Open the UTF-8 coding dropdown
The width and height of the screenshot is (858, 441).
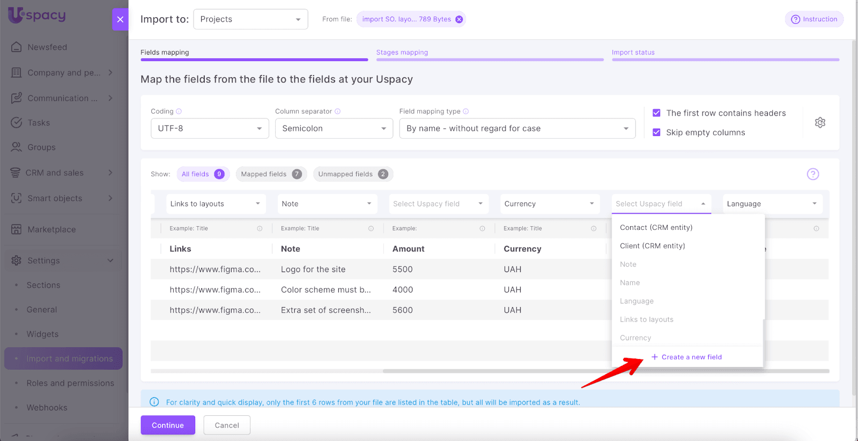click(x=210, y=129)
